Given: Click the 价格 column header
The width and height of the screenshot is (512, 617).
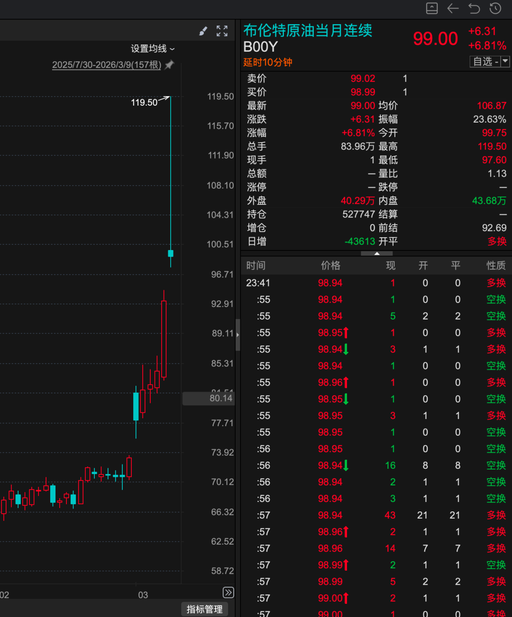Looking at the screenshot, I should [x=330, y=266].
